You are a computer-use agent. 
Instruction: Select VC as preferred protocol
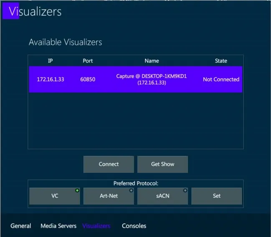click(x=55, y=196)
